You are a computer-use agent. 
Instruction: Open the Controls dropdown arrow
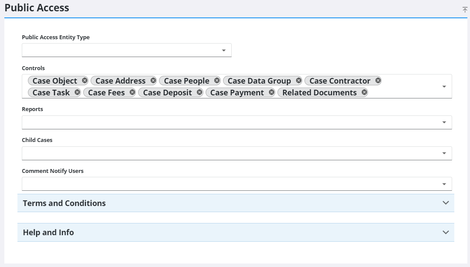(x=444, y=86)
